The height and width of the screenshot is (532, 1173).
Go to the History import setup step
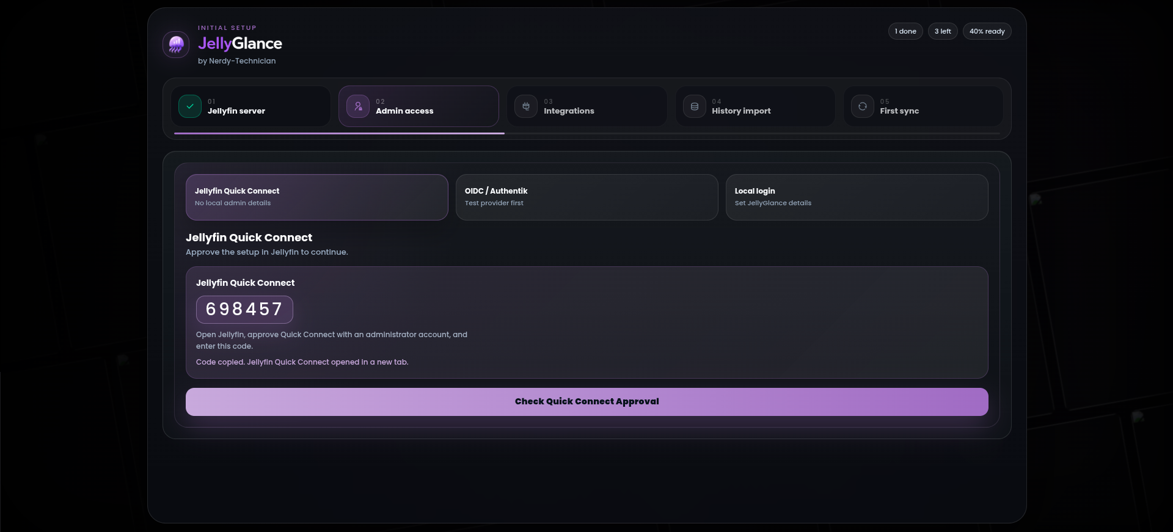(755, 106)
